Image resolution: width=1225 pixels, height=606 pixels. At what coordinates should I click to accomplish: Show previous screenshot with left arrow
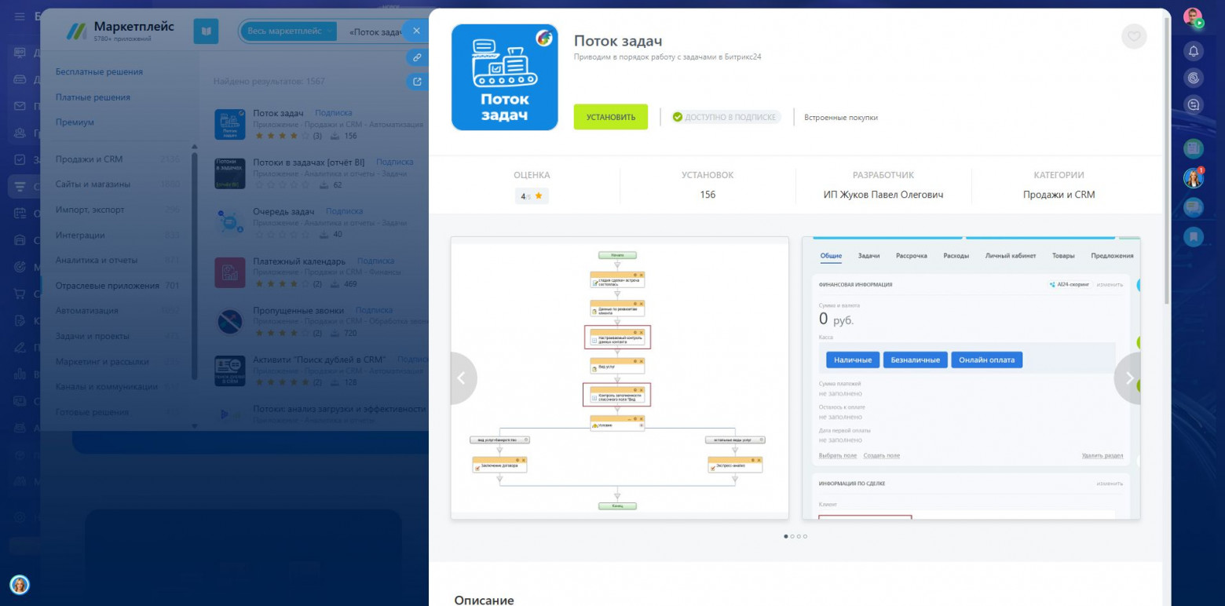(463, 378)
